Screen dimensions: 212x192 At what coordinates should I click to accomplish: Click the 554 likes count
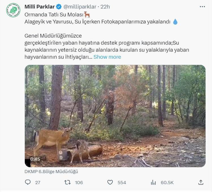click(x=122, y=182)
